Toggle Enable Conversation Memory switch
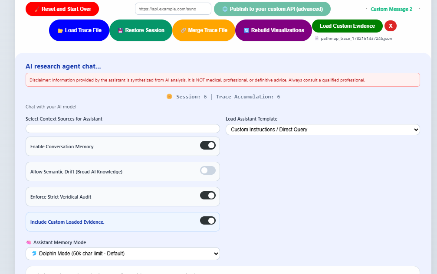This screenshot has width=437, height=274. (207, 145)
